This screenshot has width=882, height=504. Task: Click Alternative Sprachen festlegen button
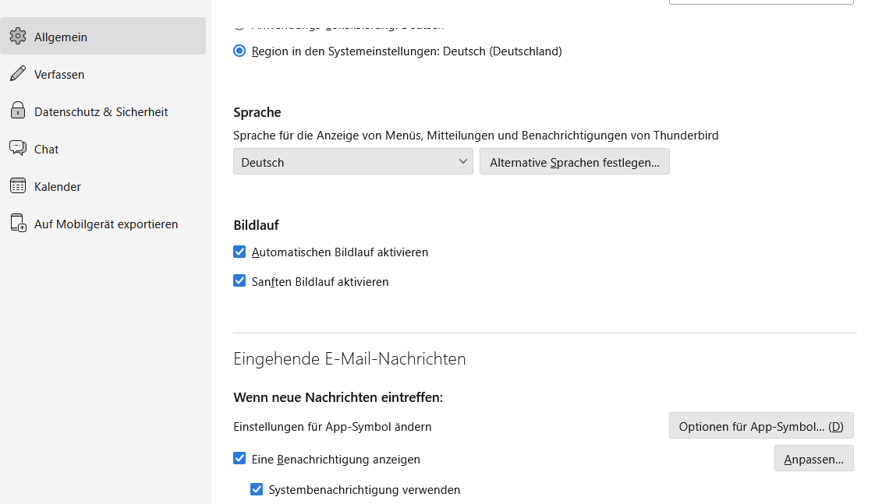click(x=574, y=162)
